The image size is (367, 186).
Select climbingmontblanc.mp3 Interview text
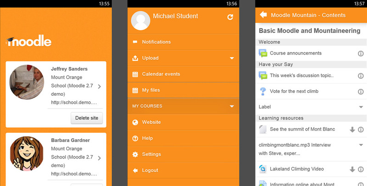pos(295,149)
